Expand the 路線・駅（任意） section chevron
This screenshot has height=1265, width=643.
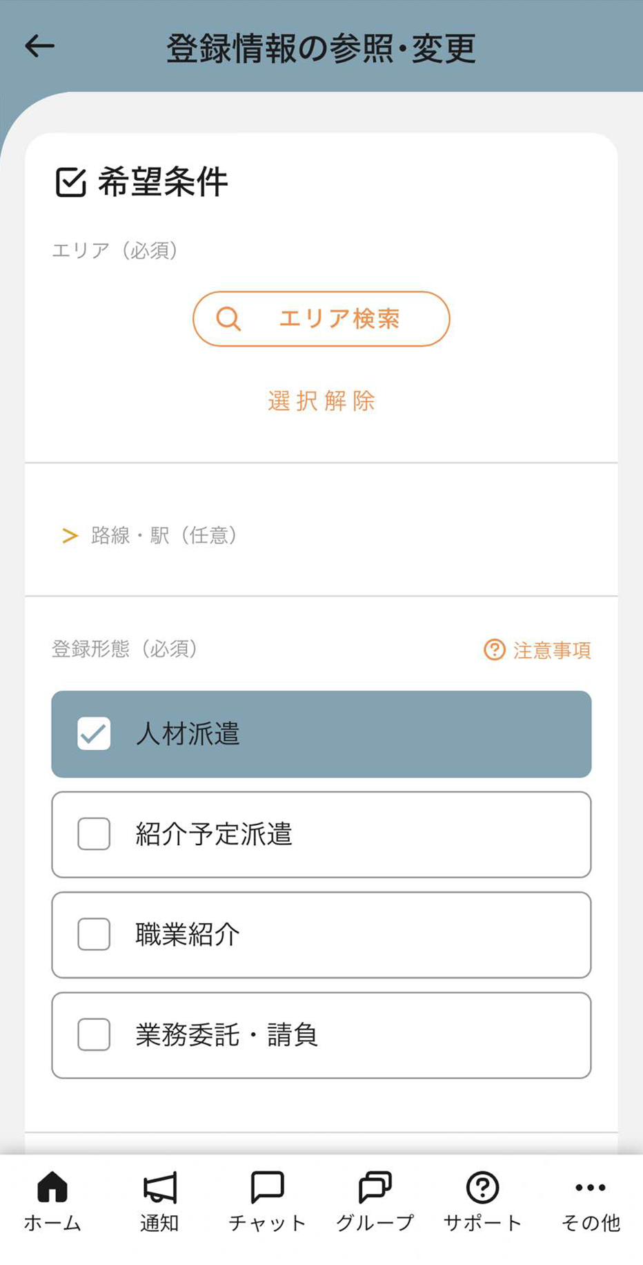70,535
